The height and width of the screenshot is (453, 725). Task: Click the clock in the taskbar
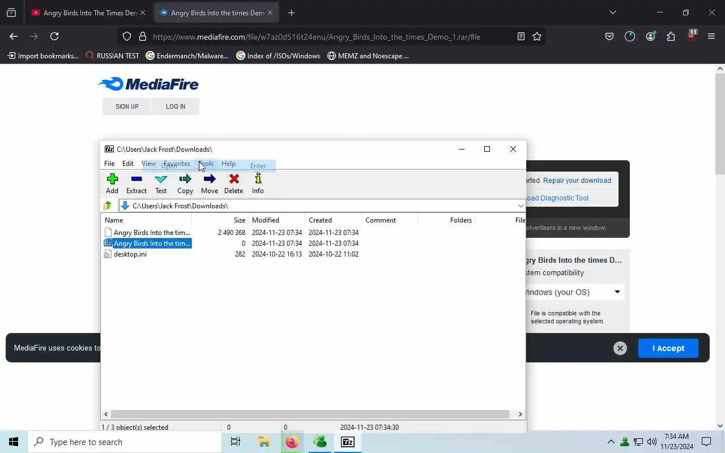coord(676,442)
